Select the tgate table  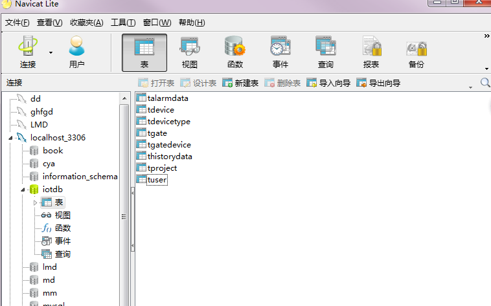(x=157, y=133)
